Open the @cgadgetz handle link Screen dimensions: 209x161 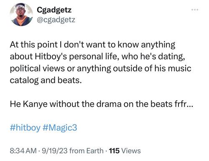coord(56,20)
